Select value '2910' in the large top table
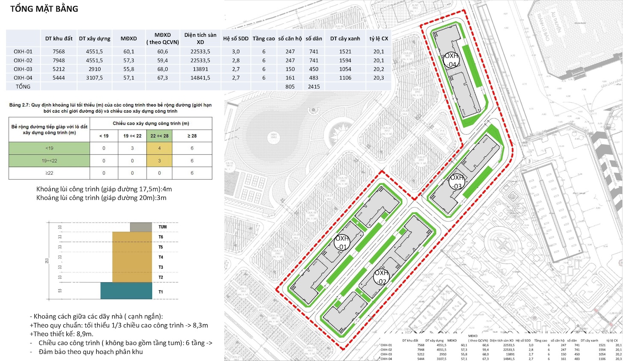The width and height of the screenshot is (642, 361). (x=95, y=69)
